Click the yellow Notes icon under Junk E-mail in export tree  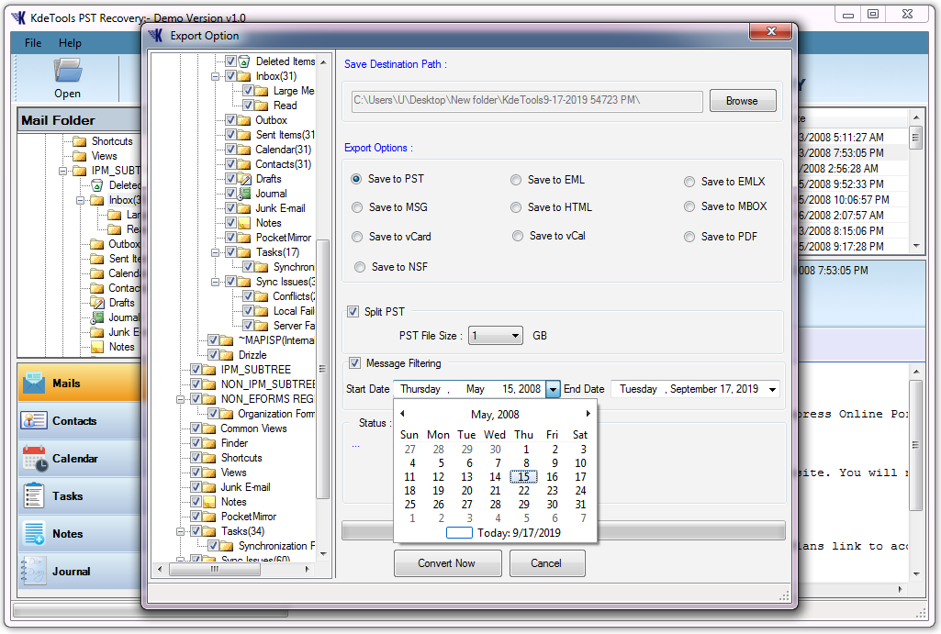tap(244, 223)
